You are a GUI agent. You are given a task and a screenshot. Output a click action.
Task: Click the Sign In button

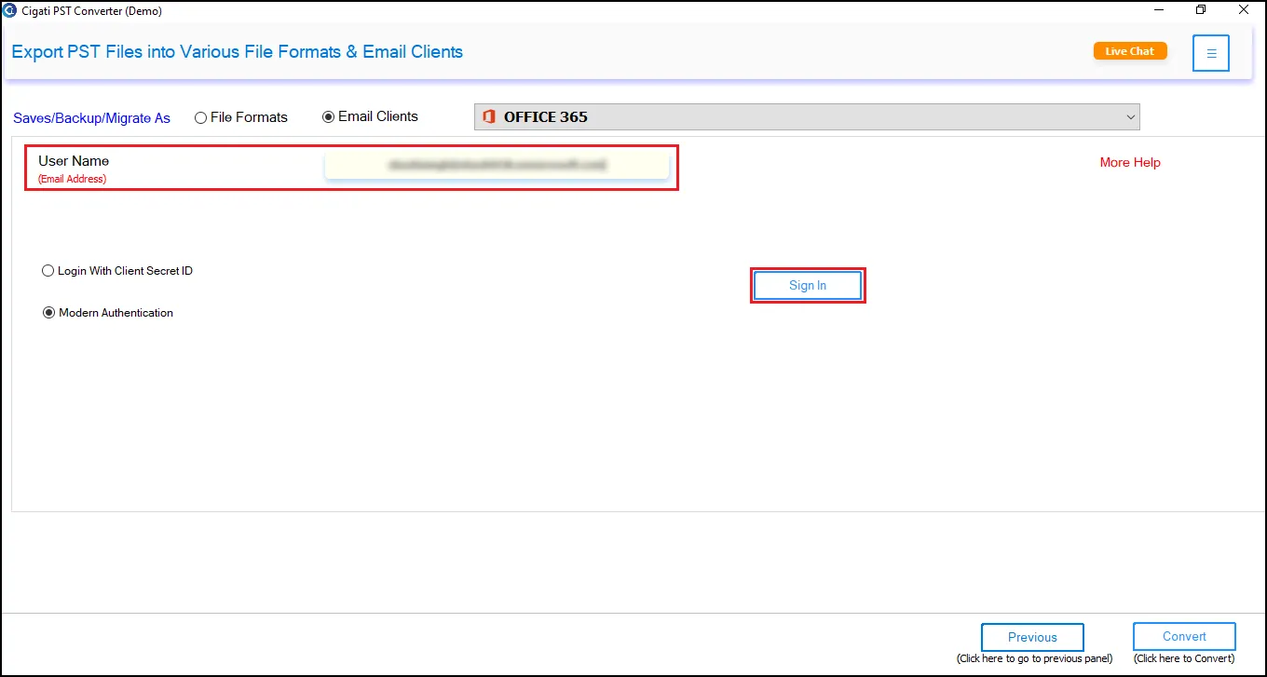point(808,286)
